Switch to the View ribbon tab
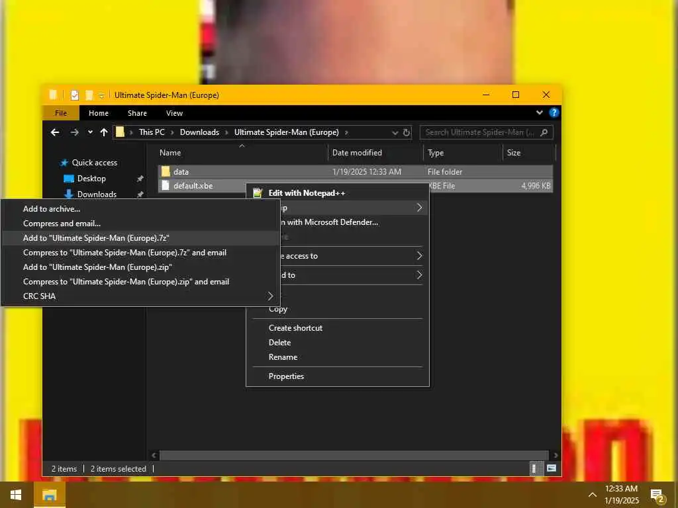Screen dimensions: 678x508 (x=174, y=113)
